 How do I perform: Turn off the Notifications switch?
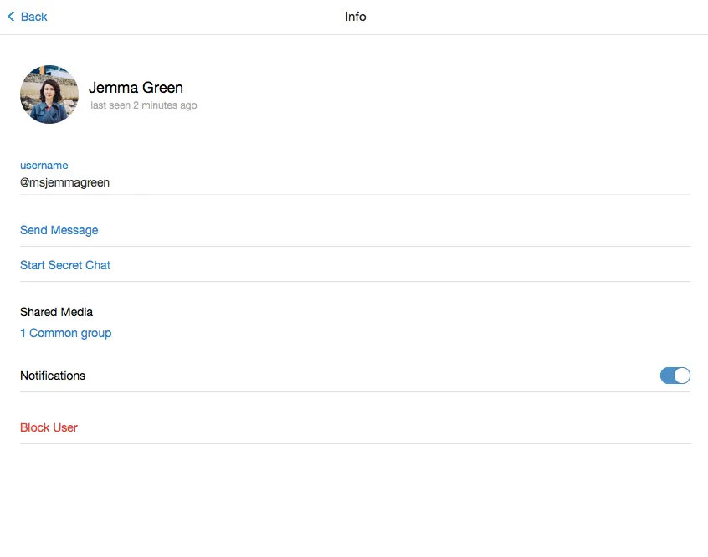[675, 376]
